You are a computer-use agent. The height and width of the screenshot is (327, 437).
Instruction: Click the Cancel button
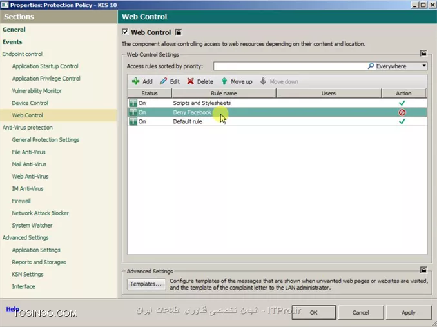pos(361,313)
